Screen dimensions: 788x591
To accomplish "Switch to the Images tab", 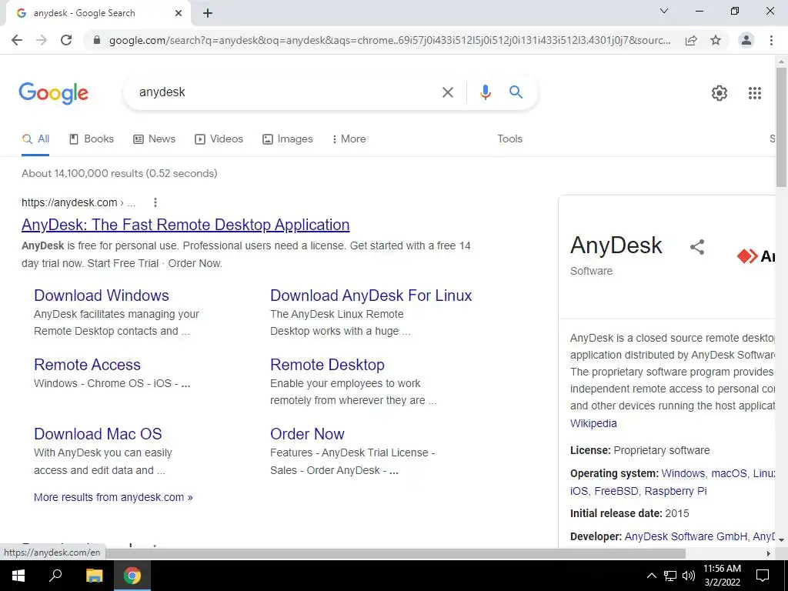I will pyautogui.click(x=288, y=139).
